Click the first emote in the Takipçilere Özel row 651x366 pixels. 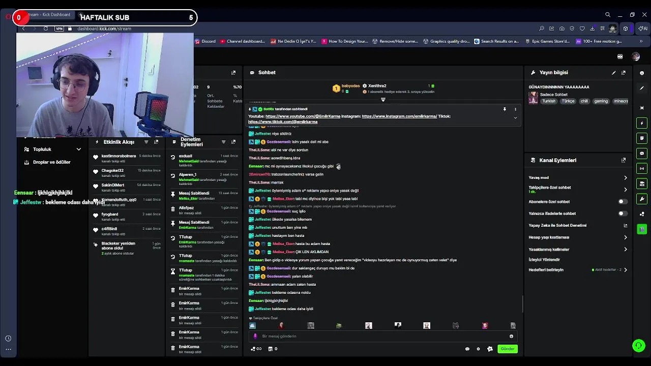pos(253,325)
